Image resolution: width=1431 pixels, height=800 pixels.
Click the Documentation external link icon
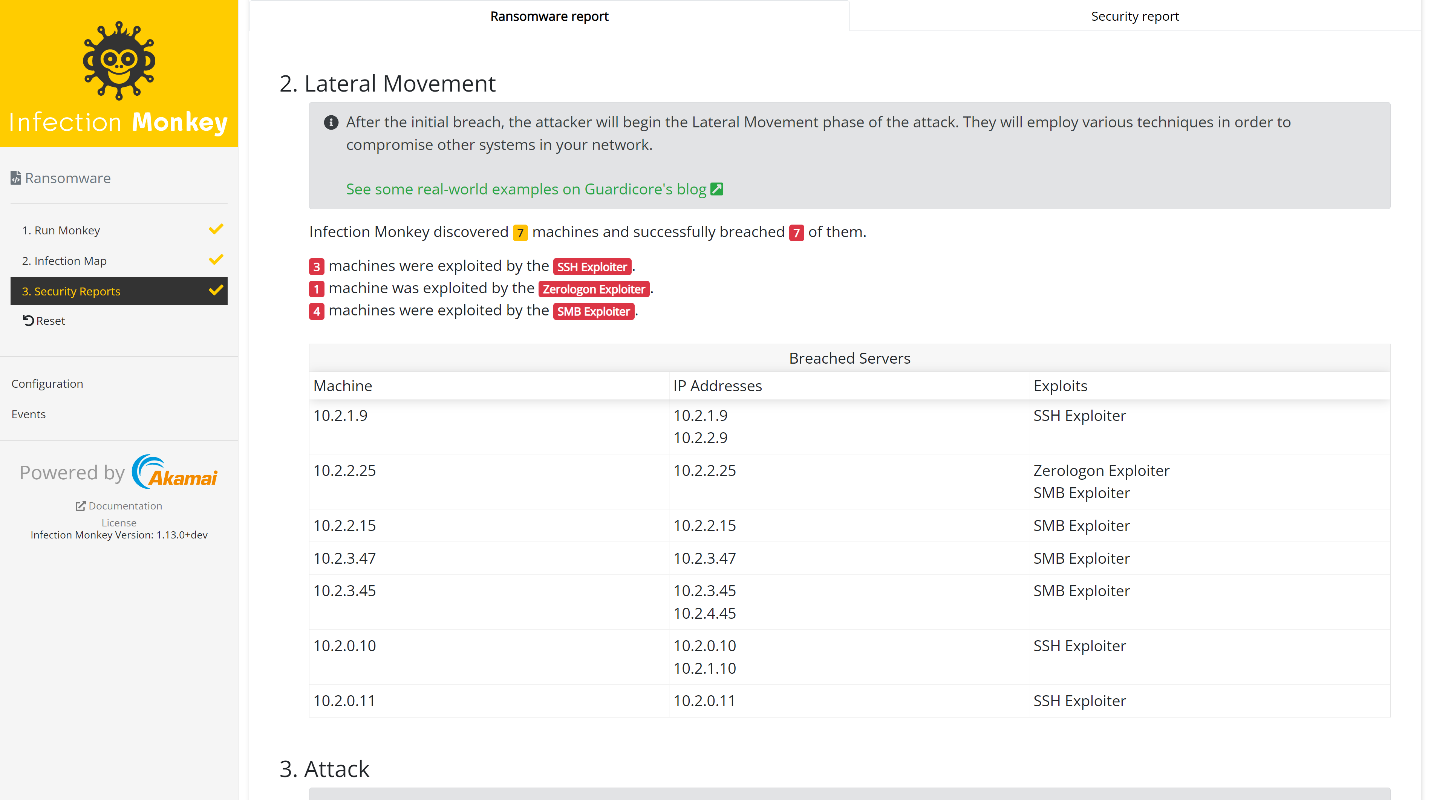81,506
